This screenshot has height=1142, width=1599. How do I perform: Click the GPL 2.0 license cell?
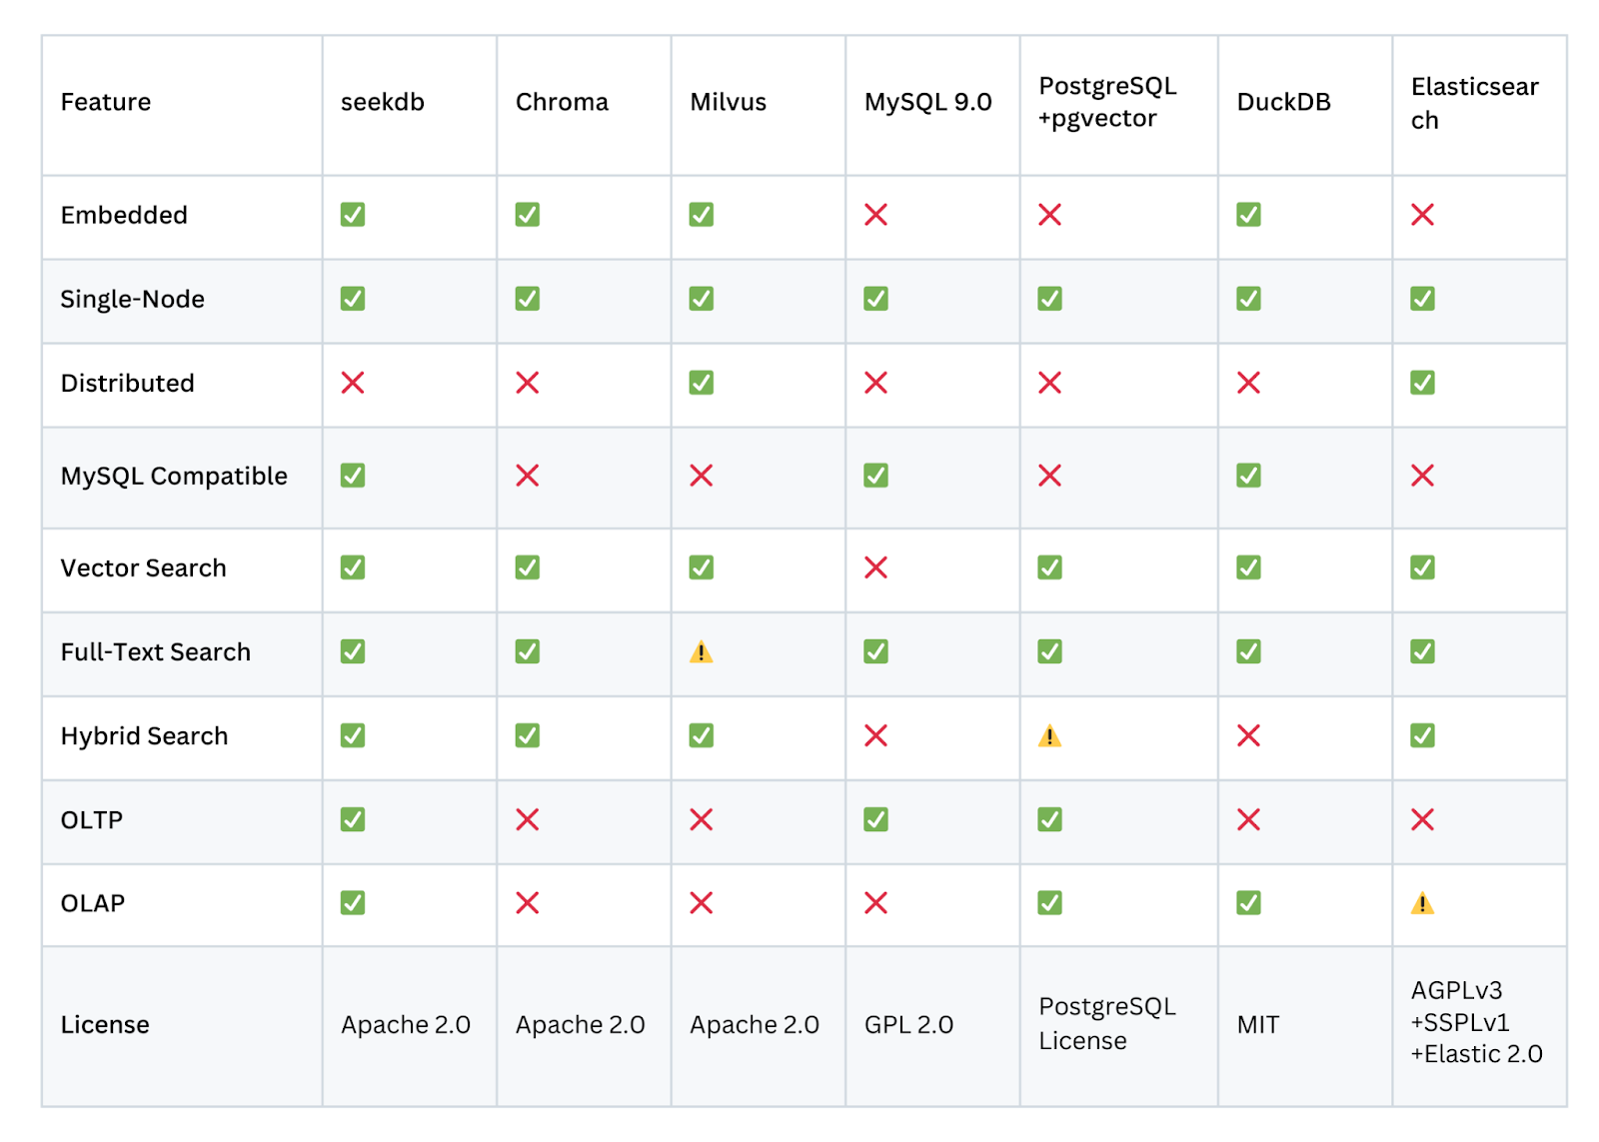[908, 1025]
